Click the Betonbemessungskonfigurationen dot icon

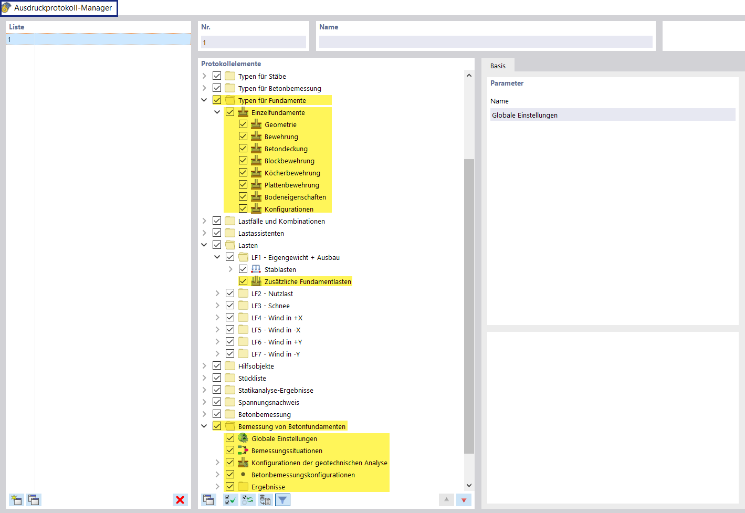(243, 474)
